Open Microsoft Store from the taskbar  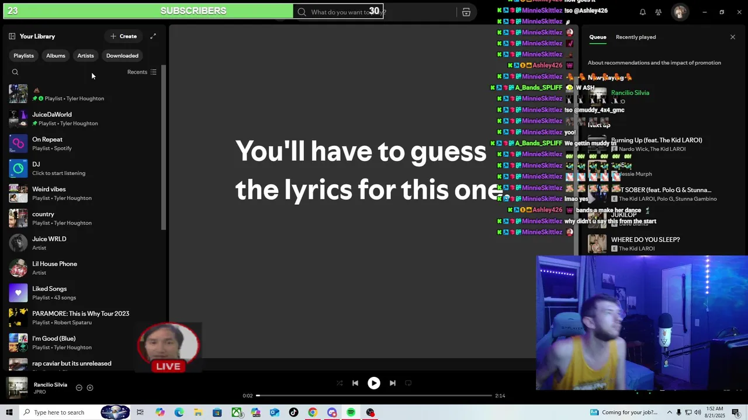coord(217,412)
